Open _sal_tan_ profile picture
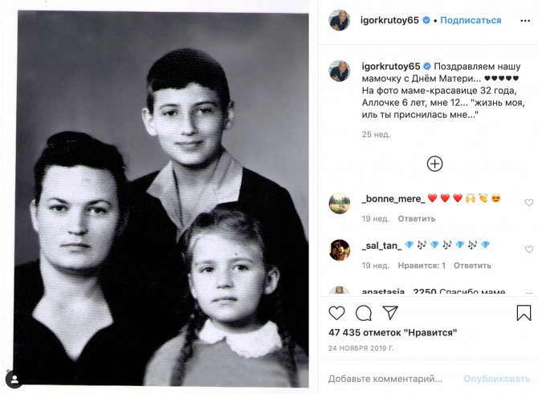Viewport: 538px width, 394px height. tap(340, 250)
